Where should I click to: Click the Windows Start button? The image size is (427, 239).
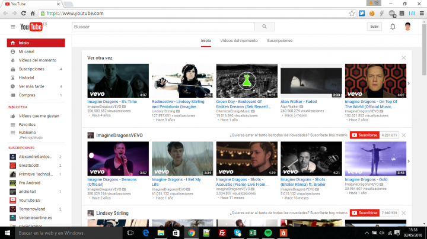tap(7, 232)
